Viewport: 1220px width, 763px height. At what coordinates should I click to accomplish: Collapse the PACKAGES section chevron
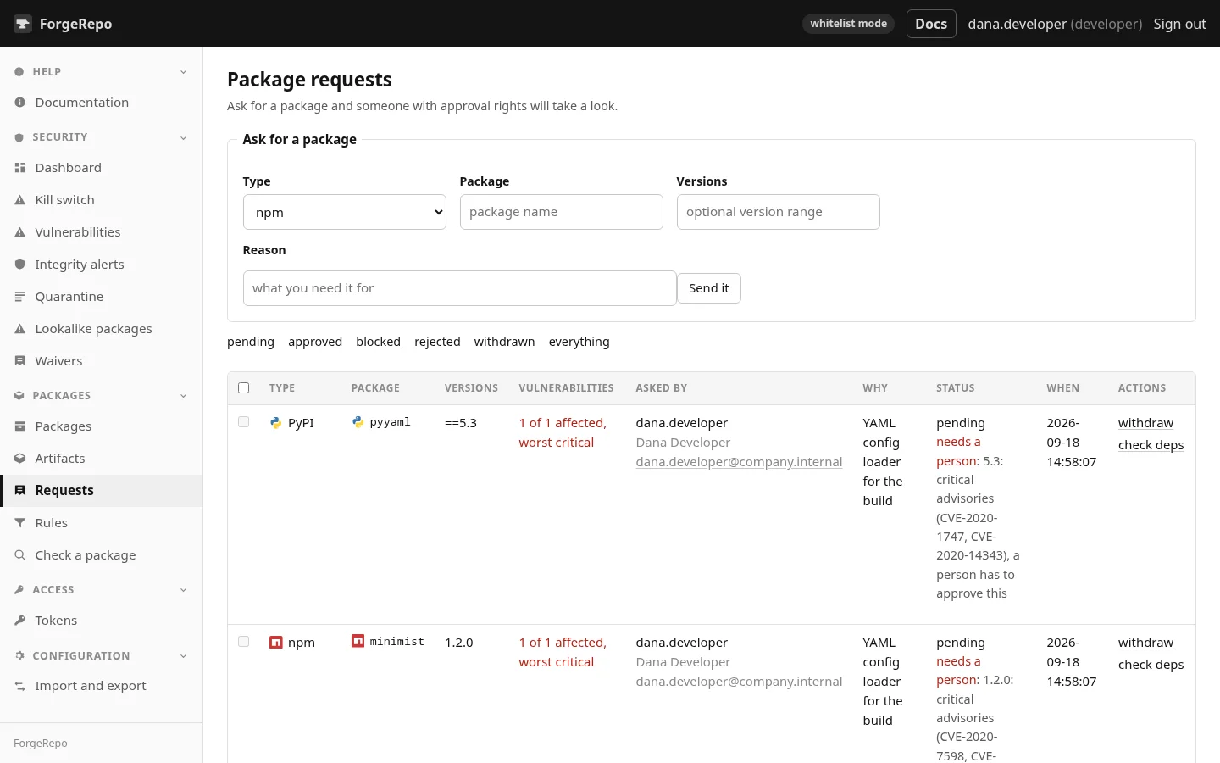[183, 396]
